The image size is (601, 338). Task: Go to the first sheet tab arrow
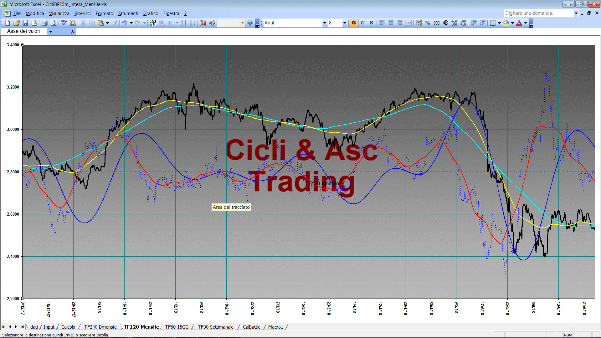[x=3, y=327]
